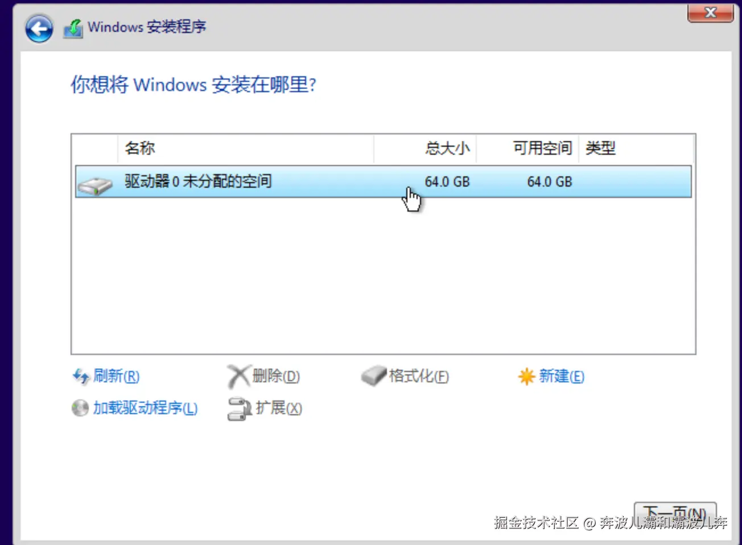Screen dimensions: 742x545
Task: Click the 可用空间 column header
Action: (527, 148)
